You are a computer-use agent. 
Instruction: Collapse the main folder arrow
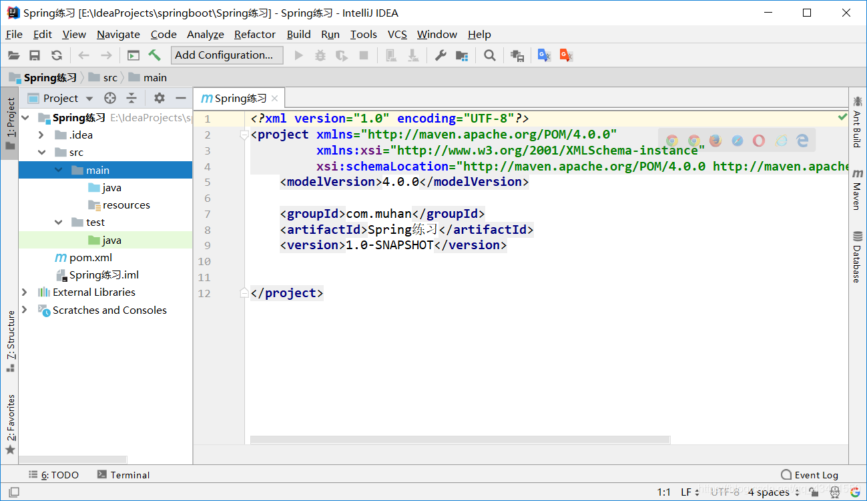59,170
